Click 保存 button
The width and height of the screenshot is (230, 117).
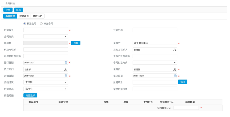[x=8, y=10]
